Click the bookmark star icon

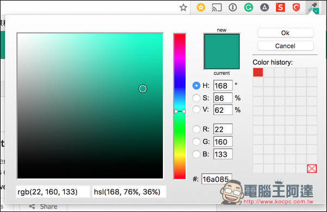tap(183, 8)
